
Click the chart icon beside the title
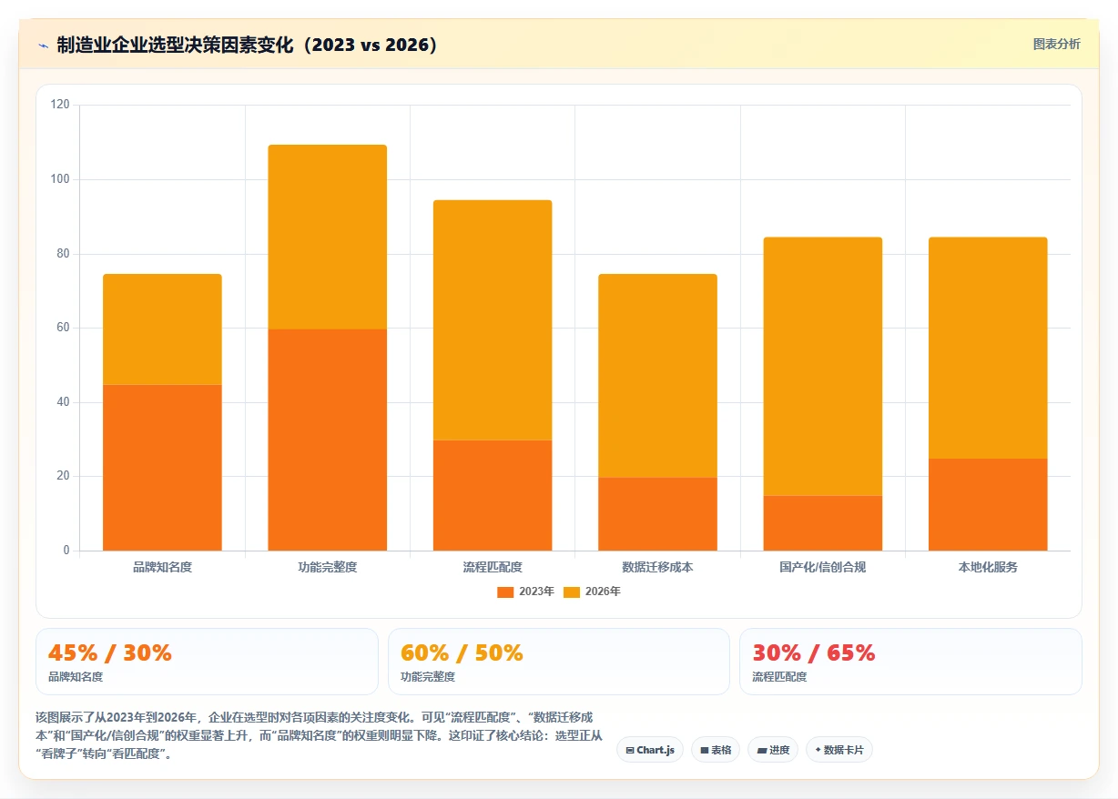pyautogui.click(x=43, y=45)
